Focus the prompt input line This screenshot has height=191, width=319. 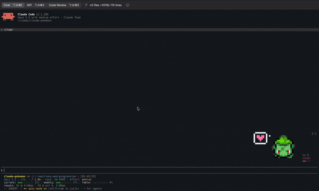tap(159, 170)
